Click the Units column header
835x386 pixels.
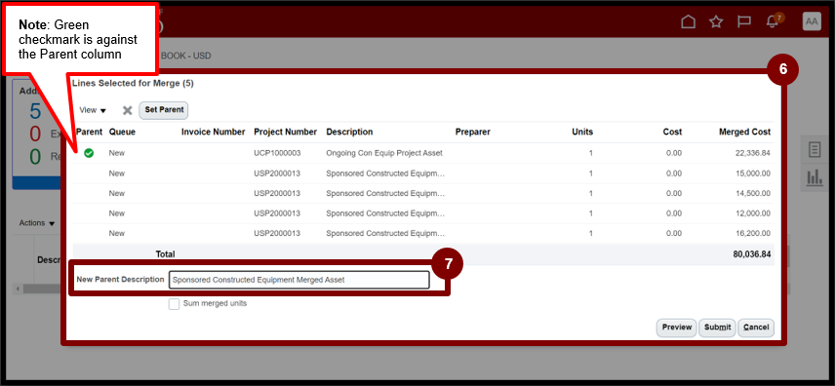pos(582,132)
